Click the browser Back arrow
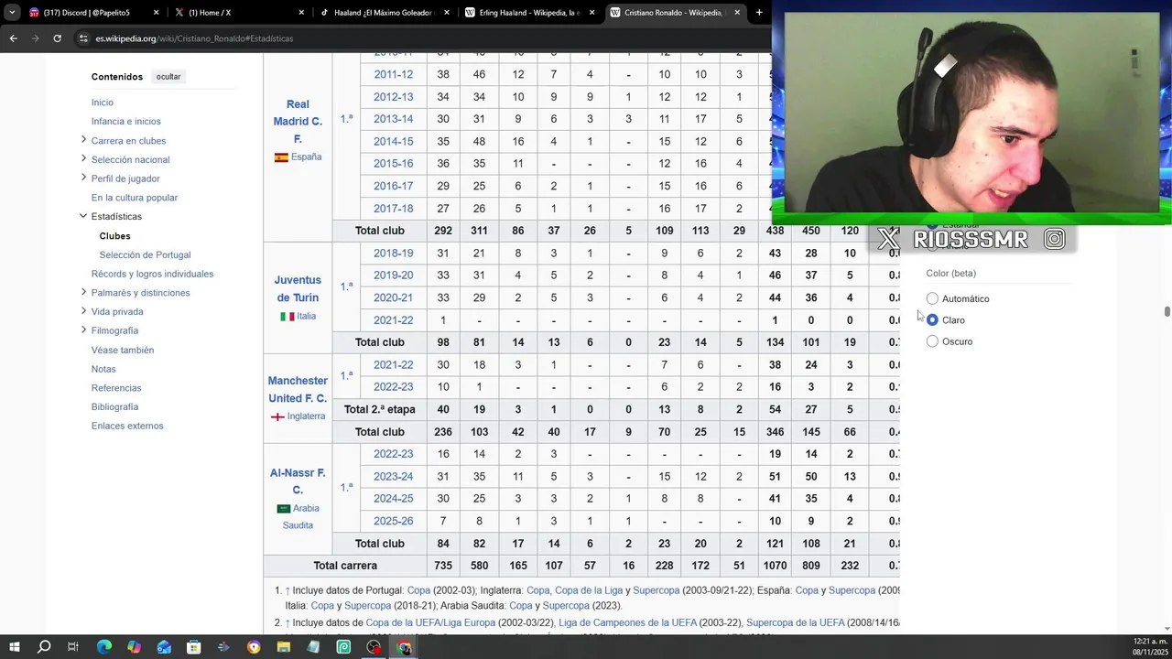Screen dimensions: 1172x659 coord(13,38)
